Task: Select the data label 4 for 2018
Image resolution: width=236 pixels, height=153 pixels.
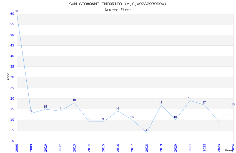Action: (x=146, y=130)
